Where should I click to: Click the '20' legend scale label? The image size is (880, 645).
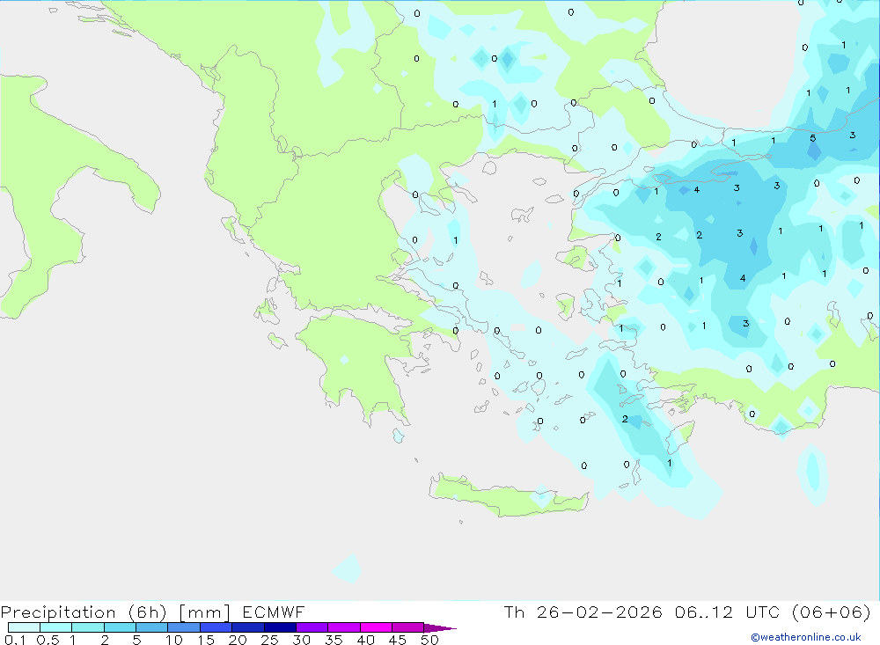pyautogui.click(x=238, y=640)
